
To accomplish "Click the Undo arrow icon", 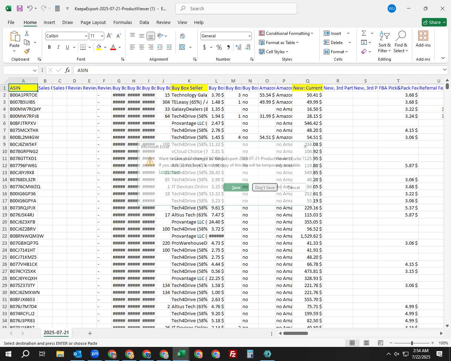I will click(30, 8).
